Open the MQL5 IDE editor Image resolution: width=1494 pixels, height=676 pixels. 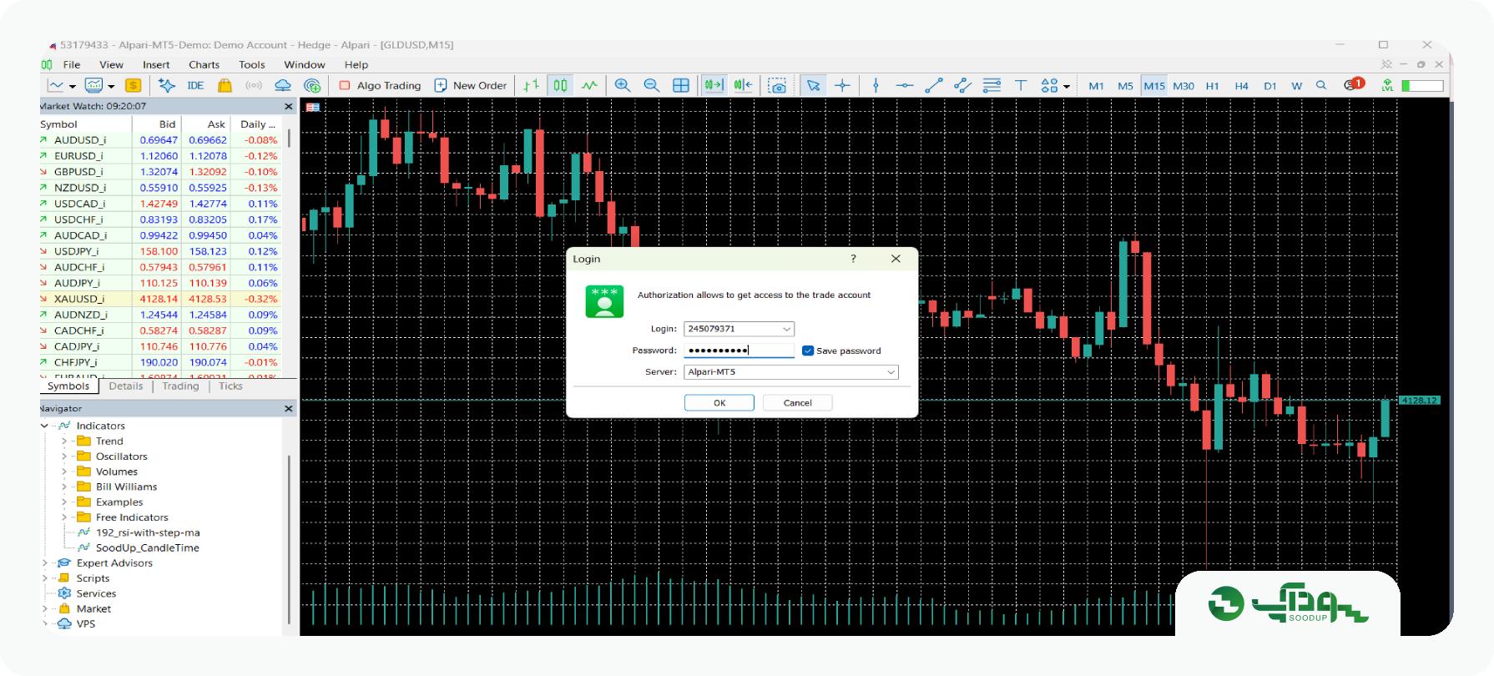pos(195,85)
